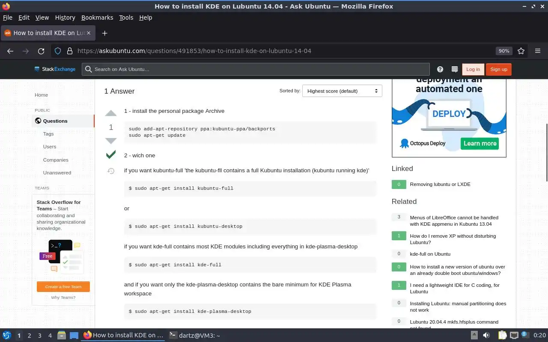Click Create a free Team button

63,287
